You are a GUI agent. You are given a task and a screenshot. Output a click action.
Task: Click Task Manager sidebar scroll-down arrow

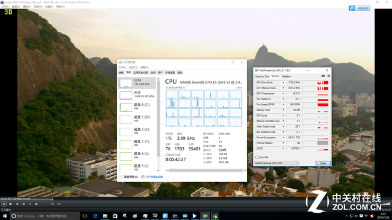click(x=158, y=170)
